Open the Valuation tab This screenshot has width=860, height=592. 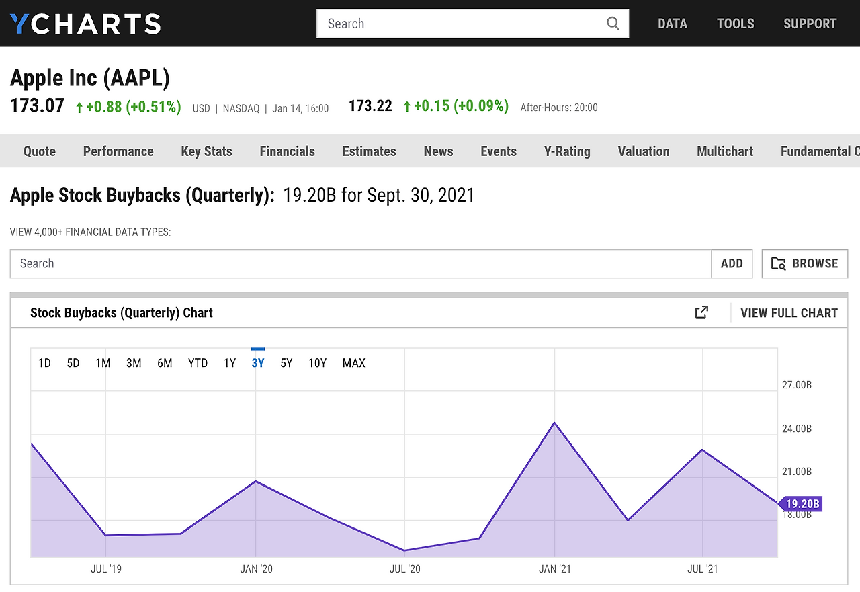[x=644, y=151]
